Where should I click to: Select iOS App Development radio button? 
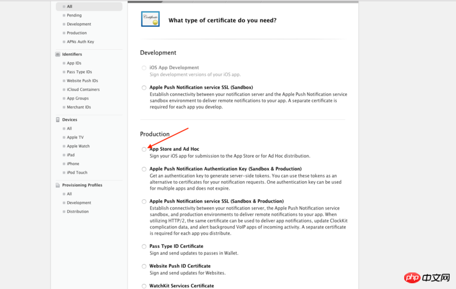(144, 68)
